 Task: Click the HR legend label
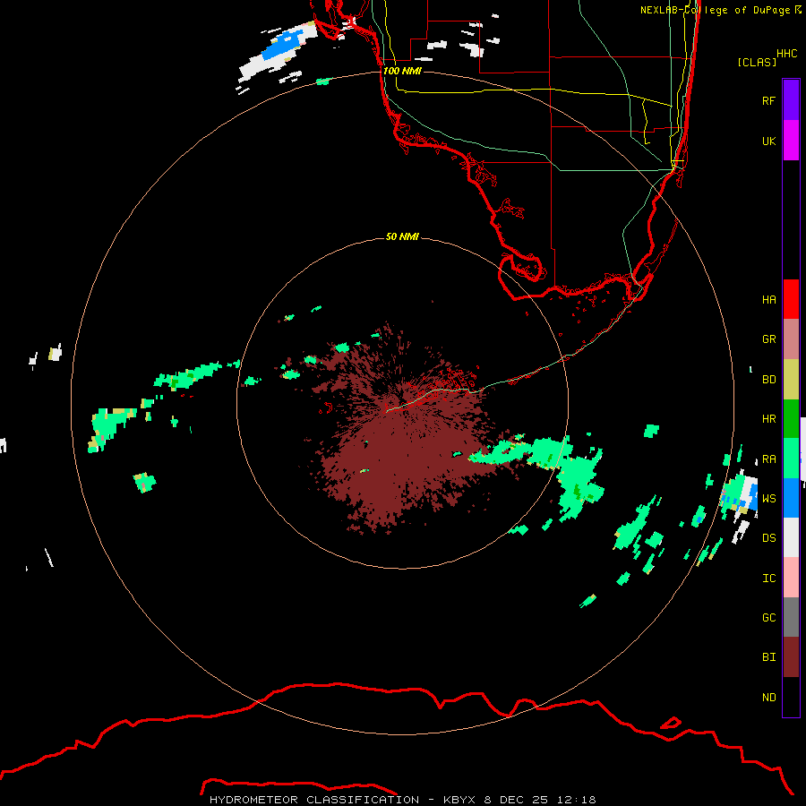pos(768,419)
